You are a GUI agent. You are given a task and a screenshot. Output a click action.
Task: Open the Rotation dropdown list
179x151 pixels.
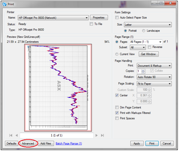point(169,77)
